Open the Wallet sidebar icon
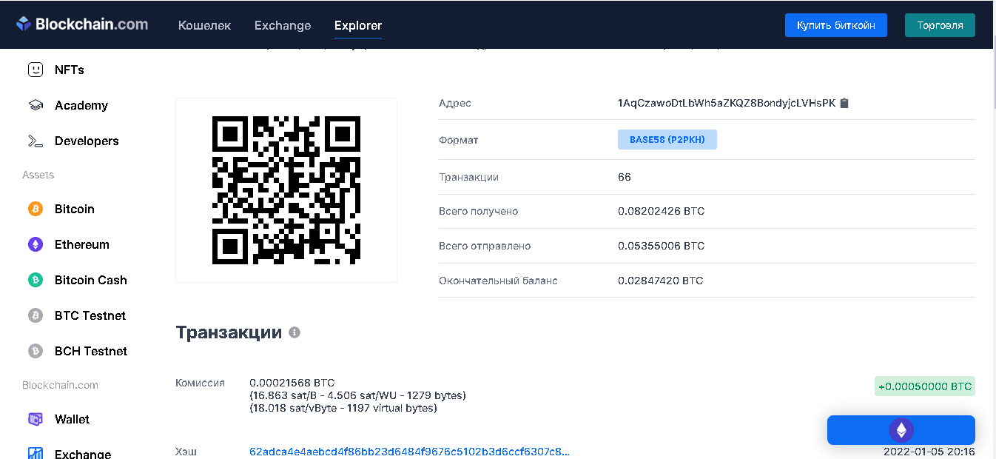The image size is (996, 459). coord(36,419)
